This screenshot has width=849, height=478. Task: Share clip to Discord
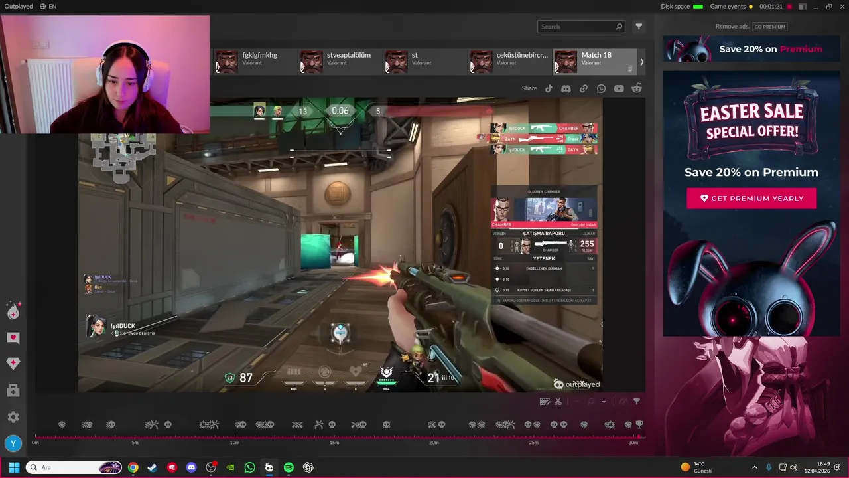(566, 88)
